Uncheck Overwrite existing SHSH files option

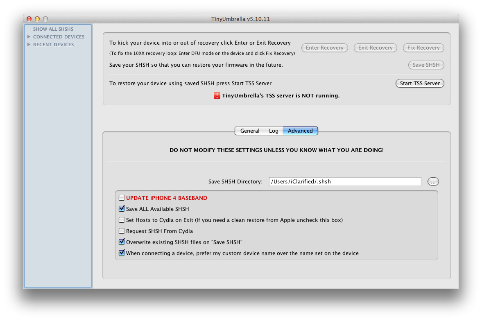(x=122, y=242)
